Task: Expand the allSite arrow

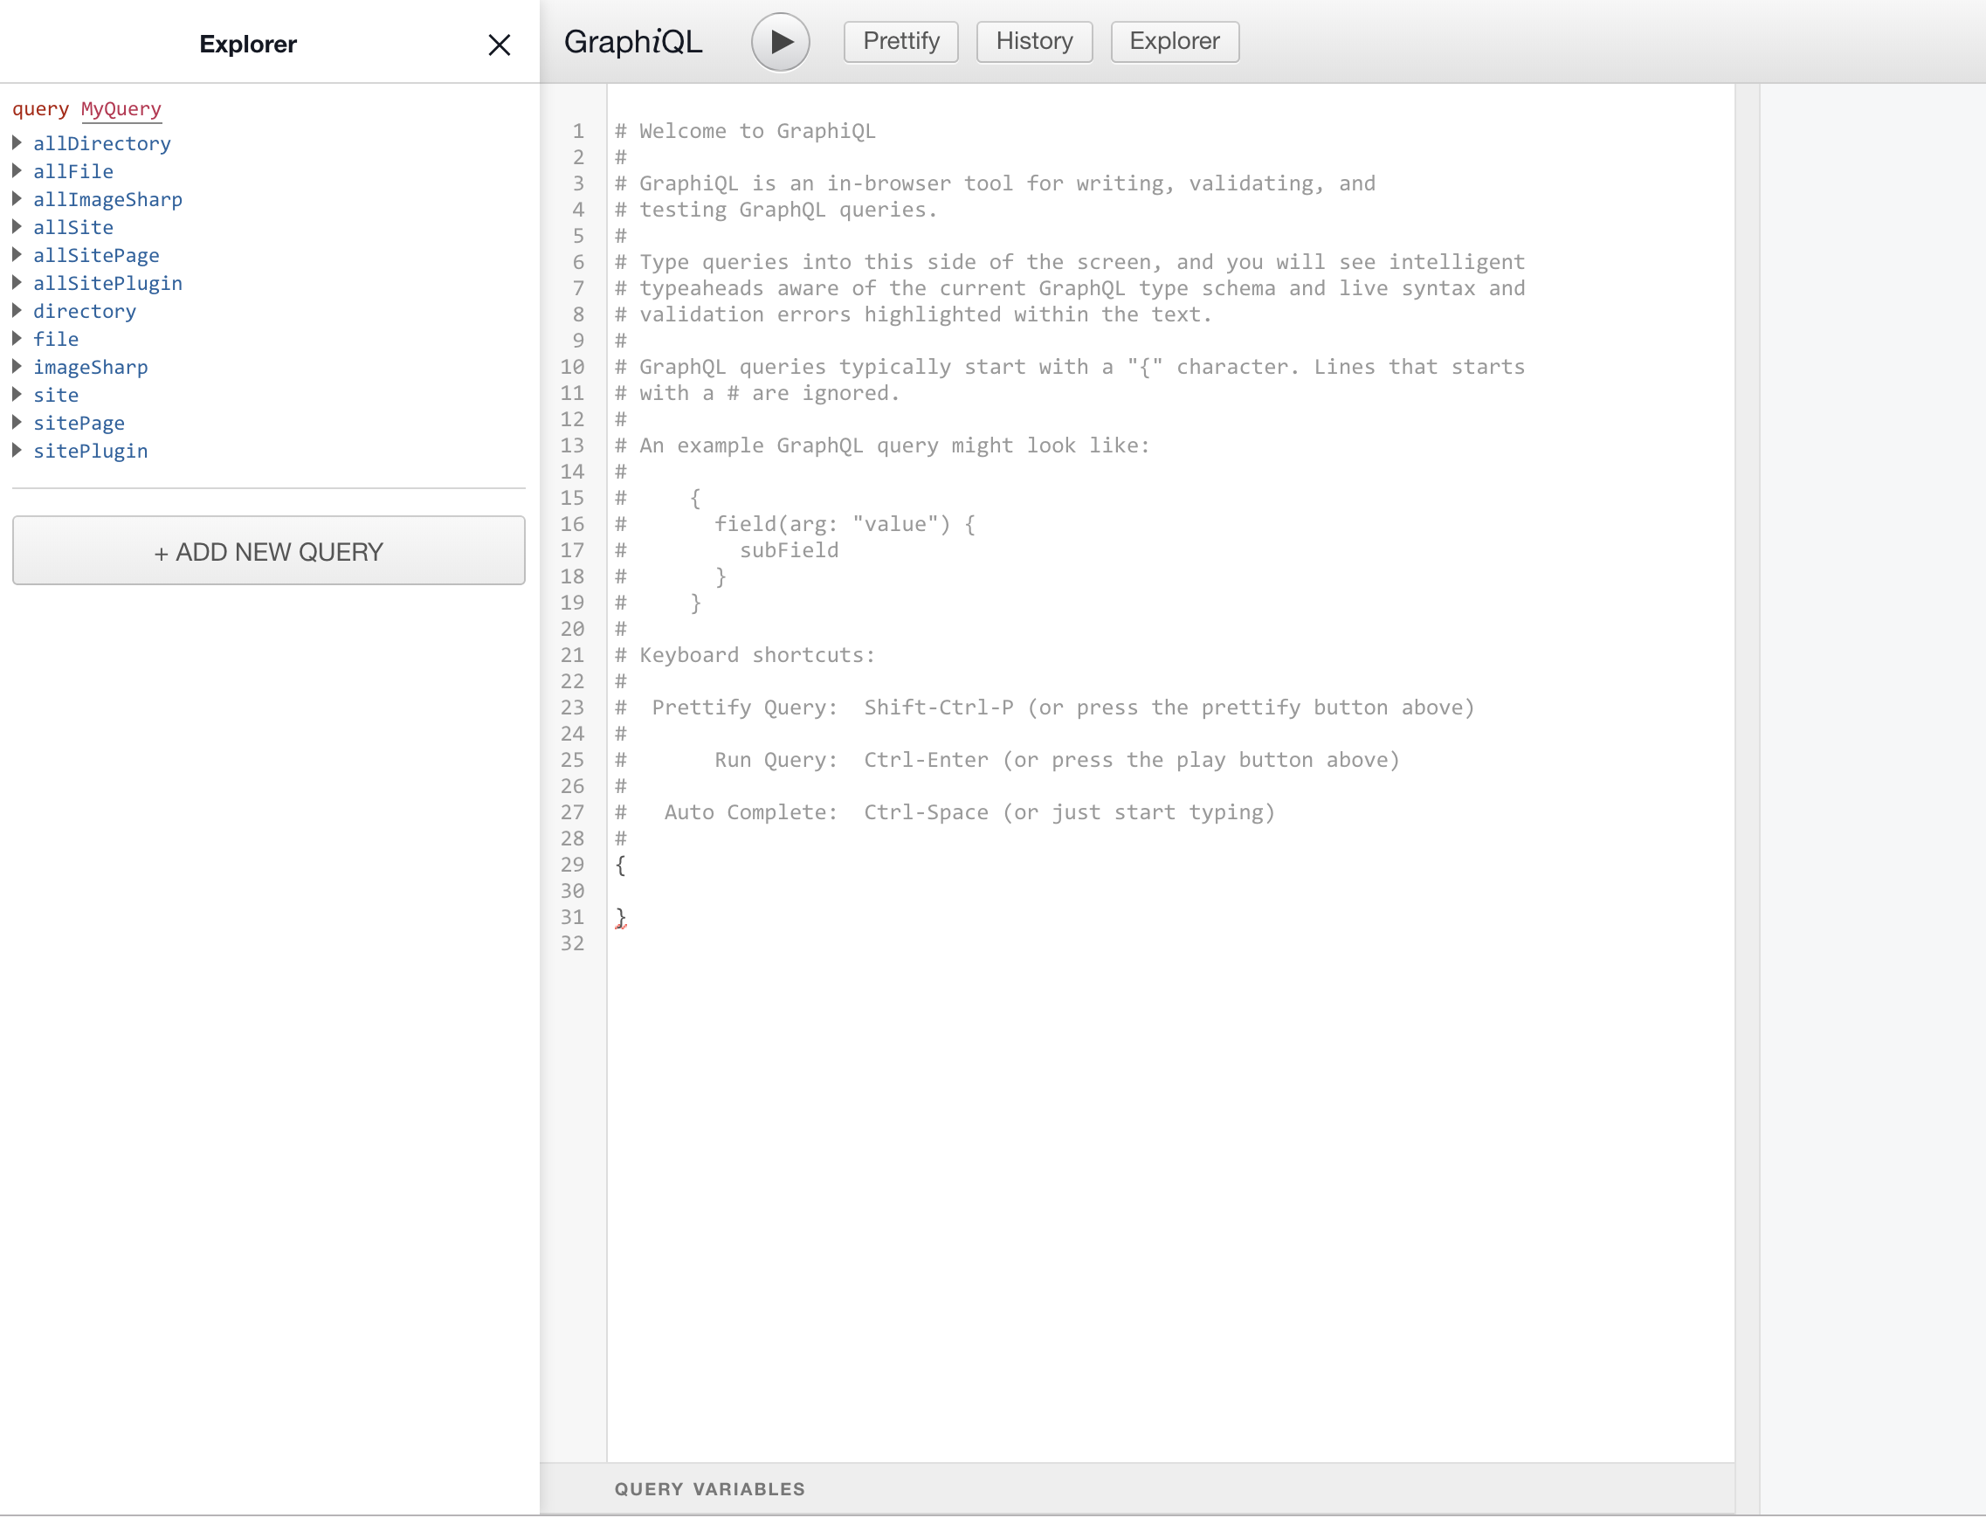Action: (17, 227)
